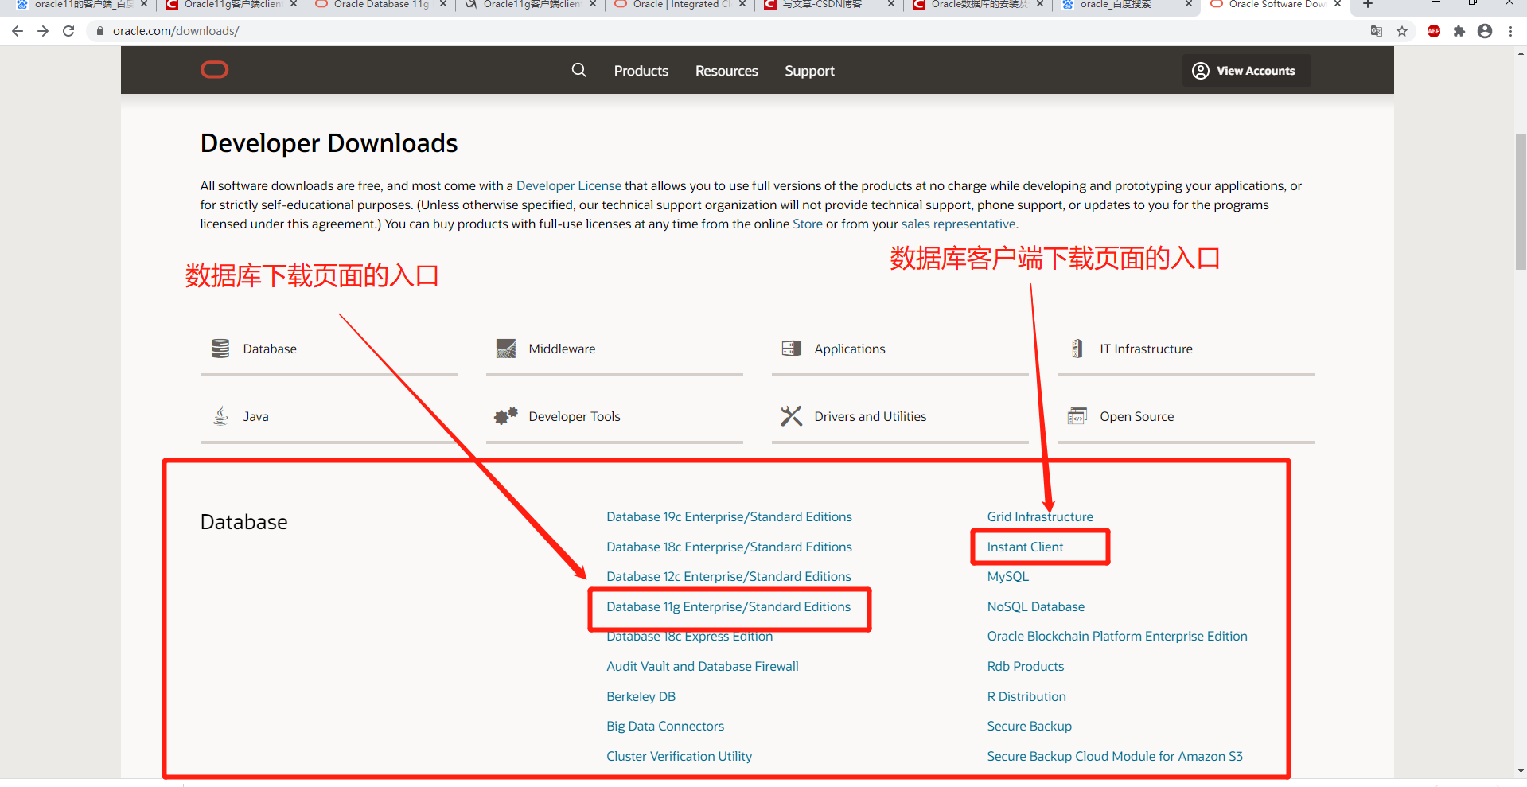The width and height of the screenshot is (1527, 787).
Task: Open the NoSQL Database link
Action: (x=1035, y=606)
